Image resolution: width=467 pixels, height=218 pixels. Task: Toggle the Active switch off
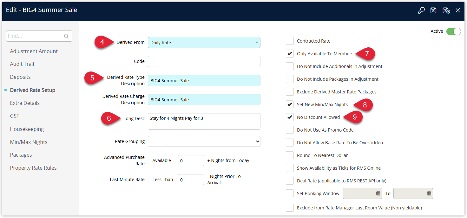[453, 31]
